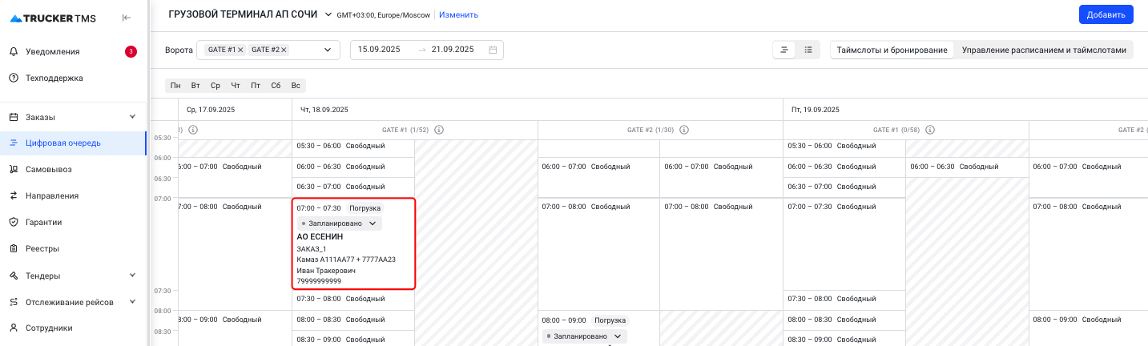Open calendar picker icon in date range

493,50
